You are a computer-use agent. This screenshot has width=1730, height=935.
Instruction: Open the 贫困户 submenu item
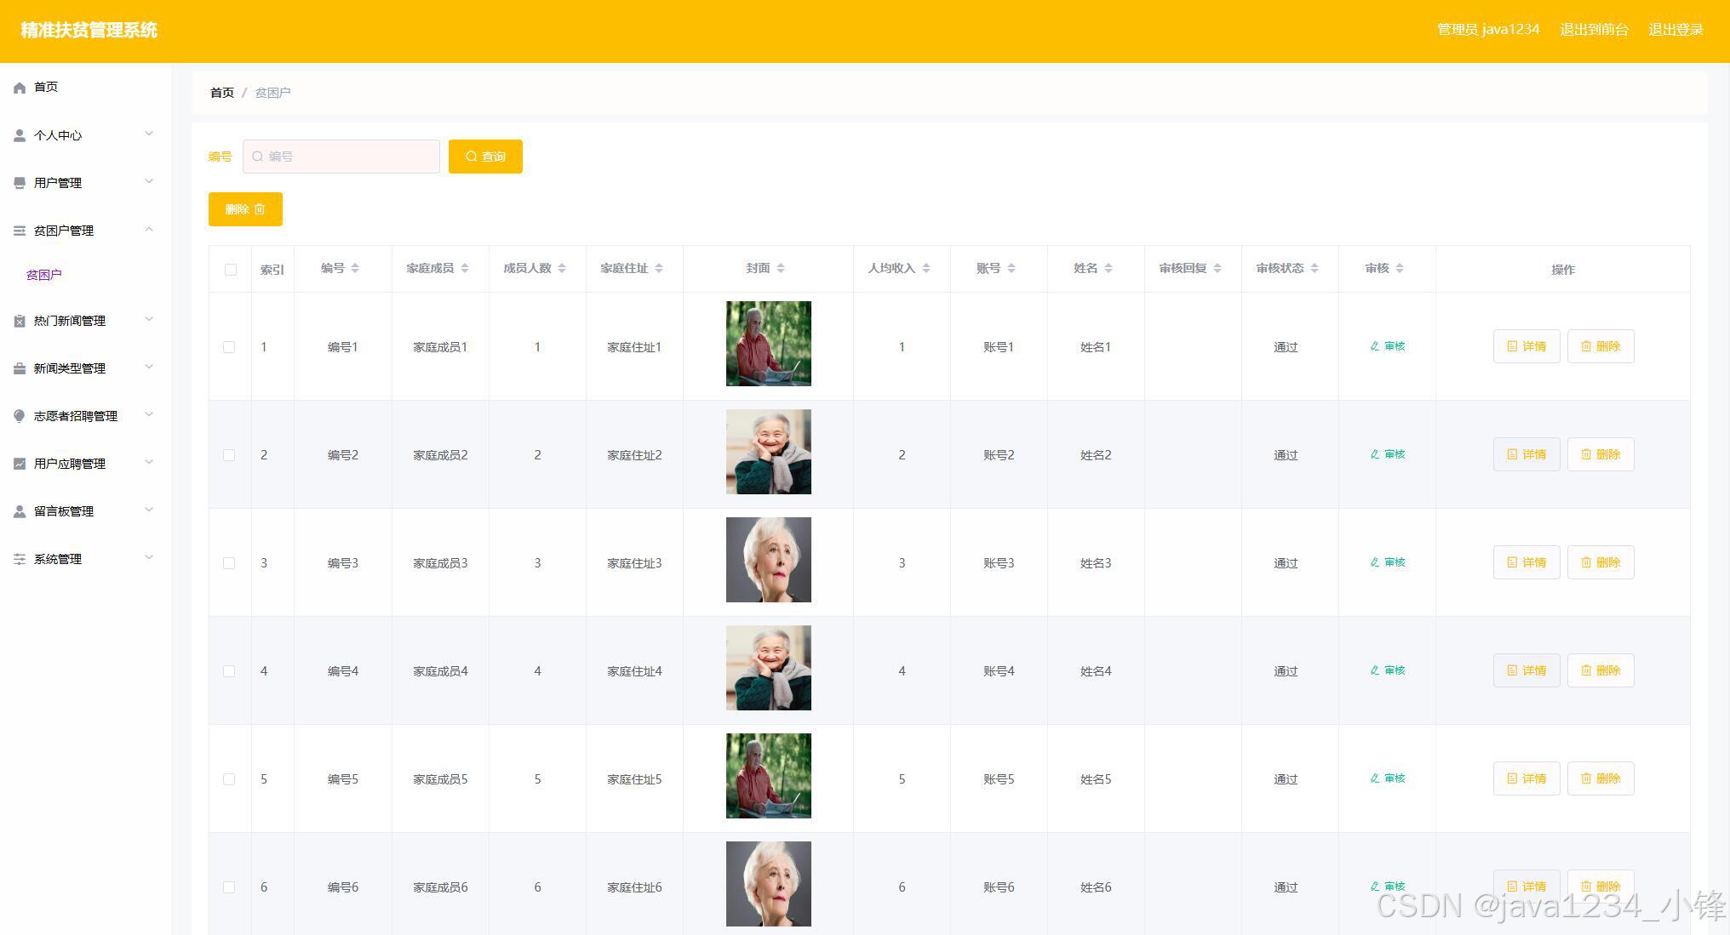(x=44, y=275)
